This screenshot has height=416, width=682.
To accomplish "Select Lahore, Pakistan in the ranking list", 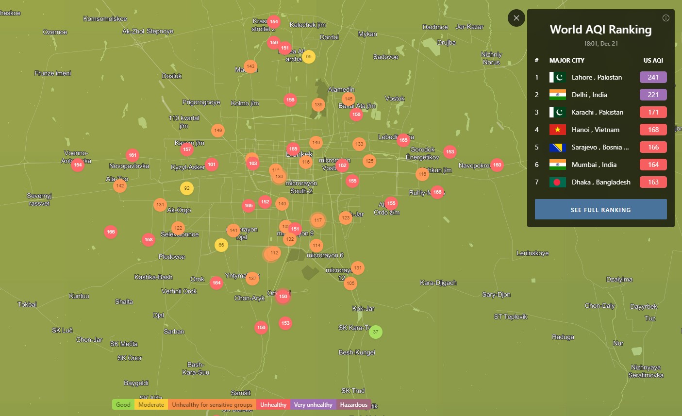I will click(x=596, y=77).
